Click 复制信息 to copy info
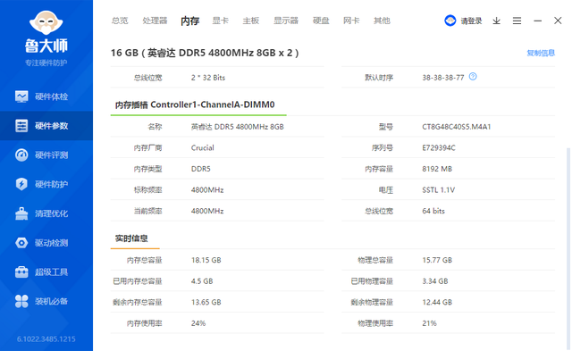Image resolution: width=572 pixels, height=351 pixels. coord(541,54)
